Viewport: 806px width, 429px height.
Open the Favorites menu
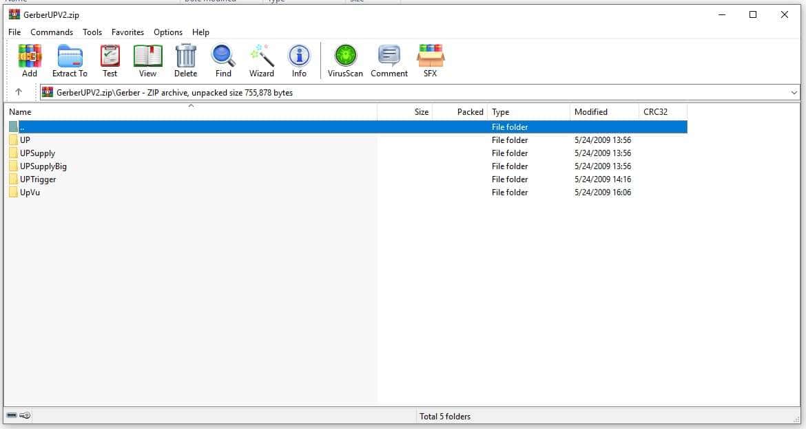click(127, 32)
